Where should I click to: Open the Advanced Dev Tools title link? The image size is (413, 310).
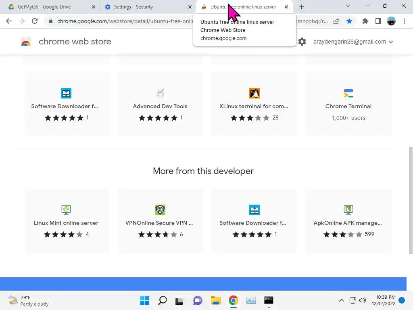click(160, 106)
